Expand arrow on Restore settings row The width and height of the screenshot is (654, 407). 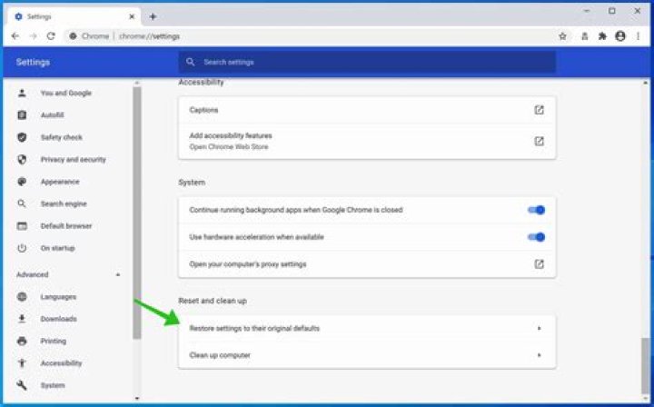tap(540, 329)
